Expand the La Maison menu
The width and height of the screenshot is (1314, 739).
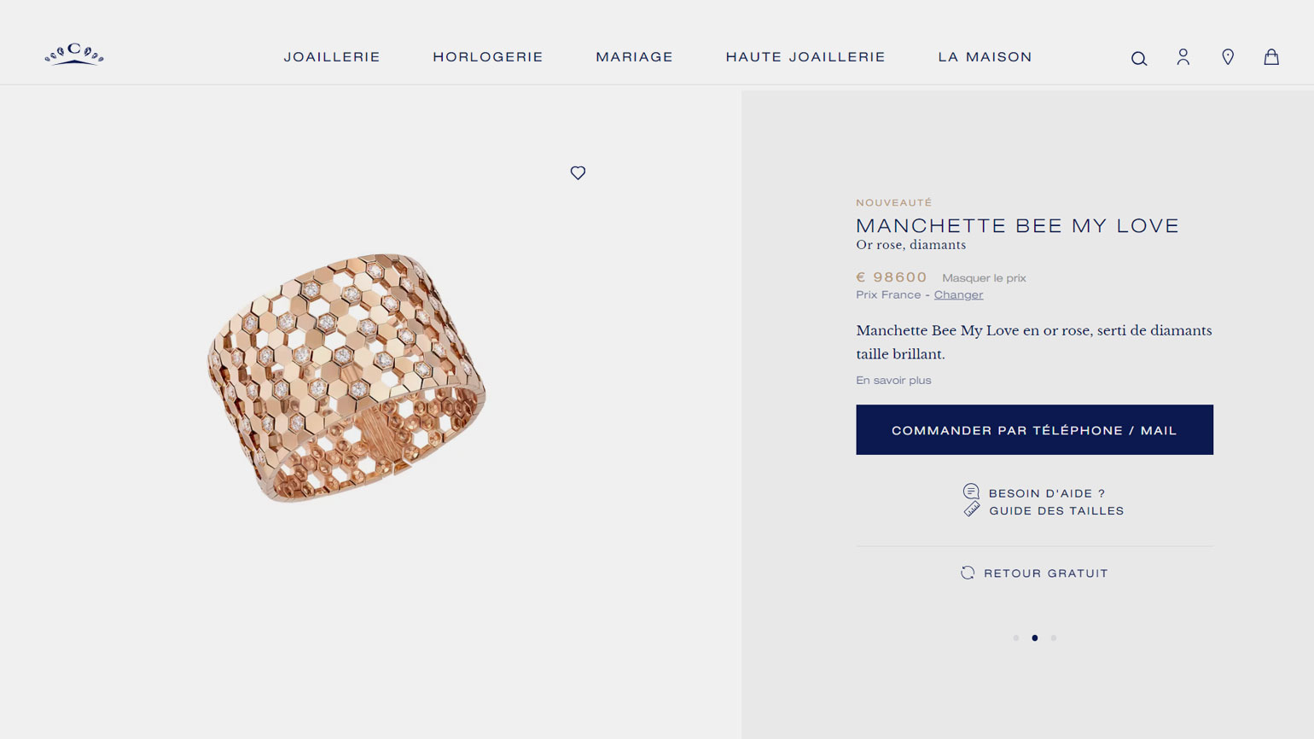click(985, 57)
